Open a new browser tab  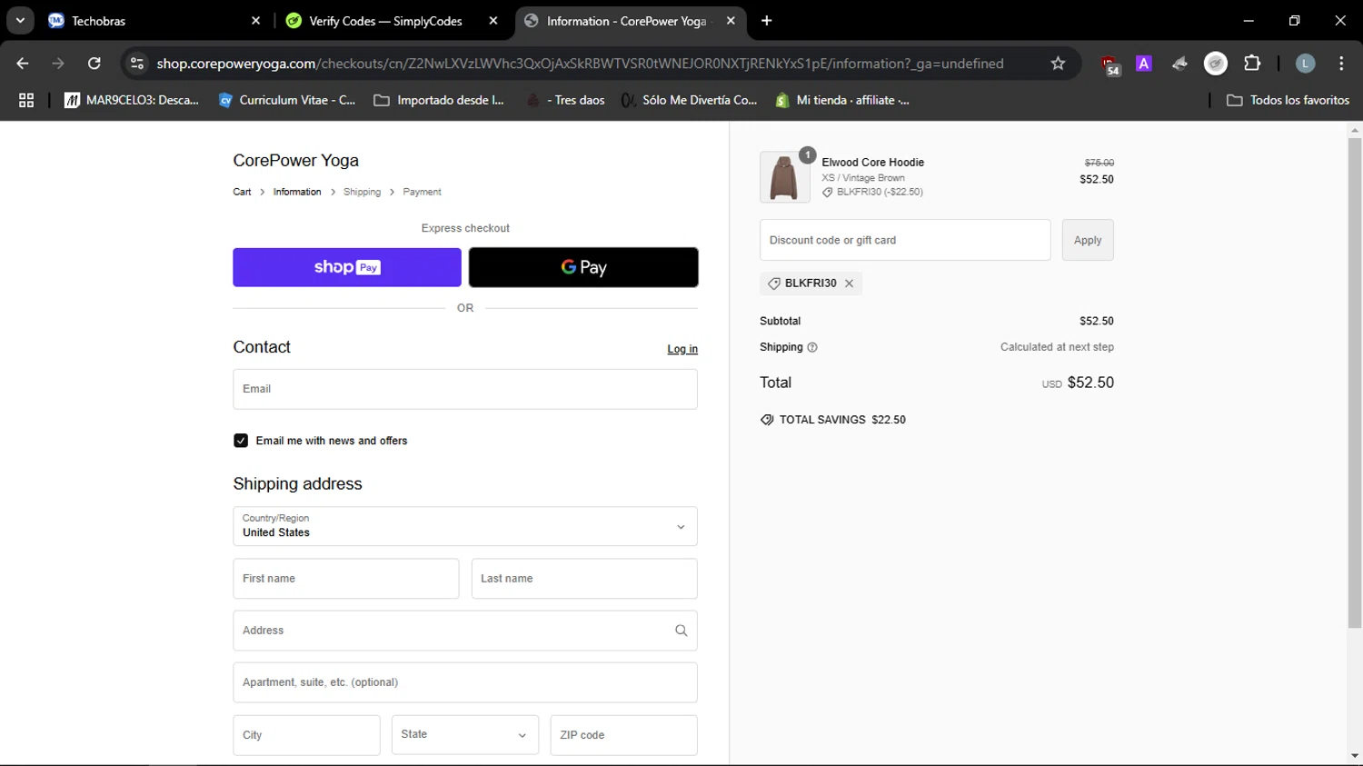click(767, 21)
